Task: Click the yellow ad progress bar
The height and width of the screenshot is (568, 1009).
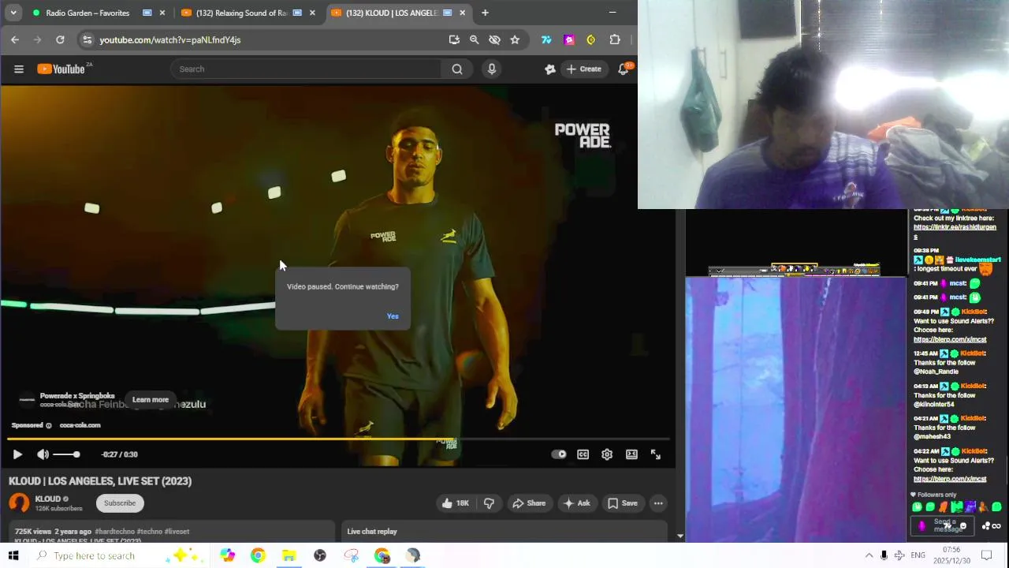Action: pyautogui.click(x=338, y=439)
